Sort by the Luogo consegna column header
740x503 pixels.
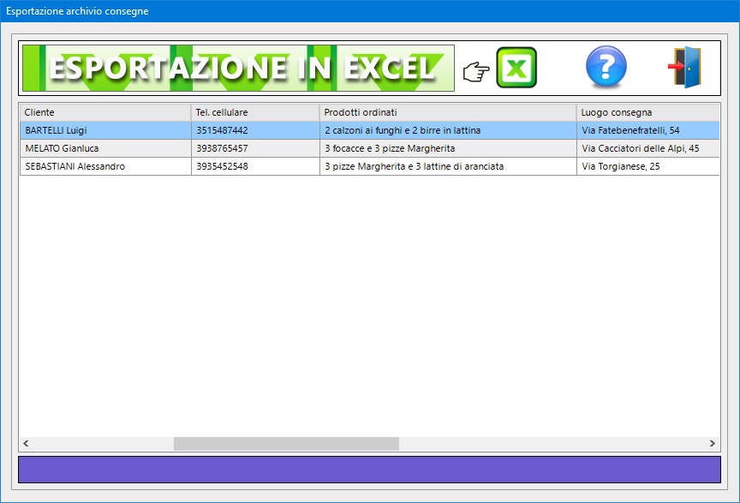(648, 112)
